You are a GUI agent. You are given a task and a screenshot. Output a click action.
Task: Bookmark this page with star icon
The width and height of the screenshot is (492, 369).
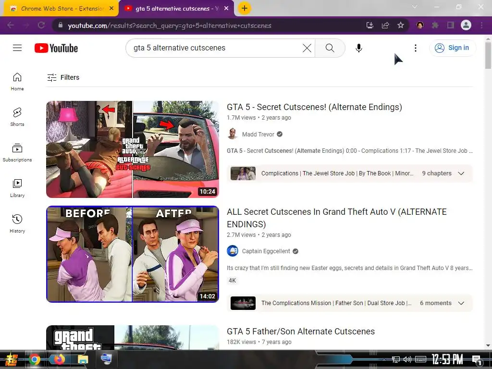401,25
